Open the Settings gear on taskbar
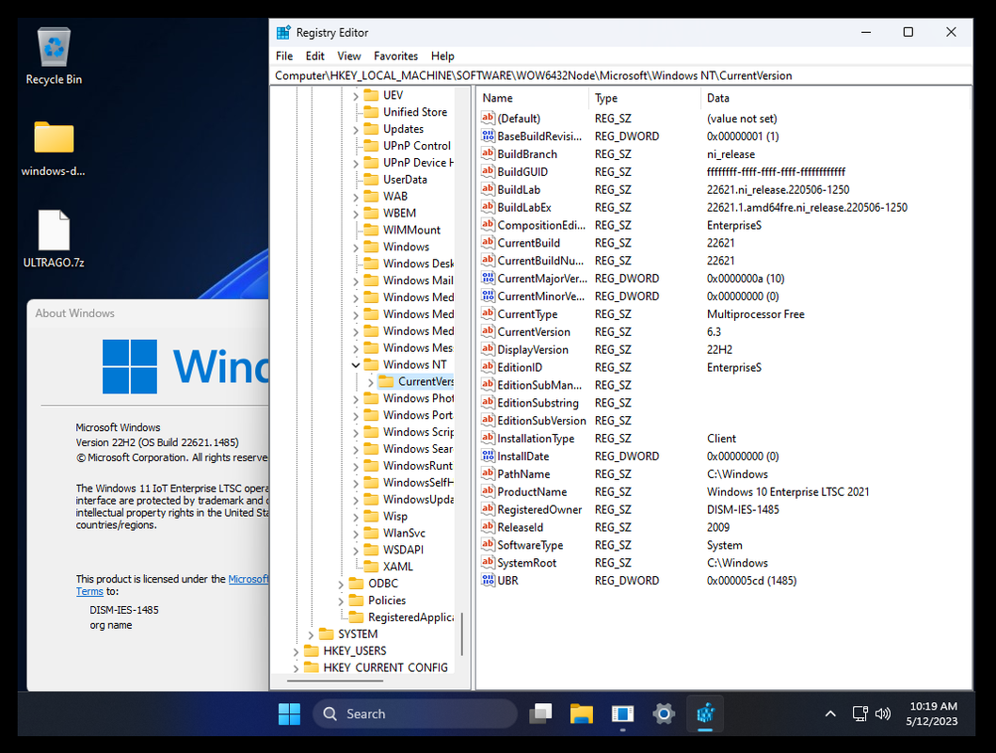The height and width of the screenshot is (753, 996). click(x=664, y=713)
